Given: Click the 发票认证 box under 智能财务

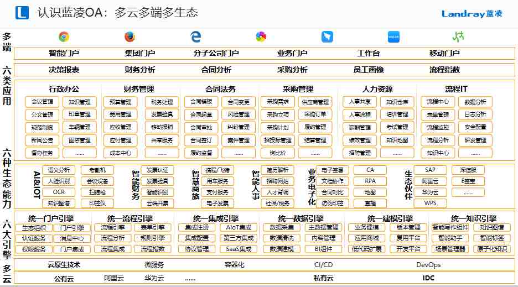Looking at the screenshot, I should [x=157, y=170].
